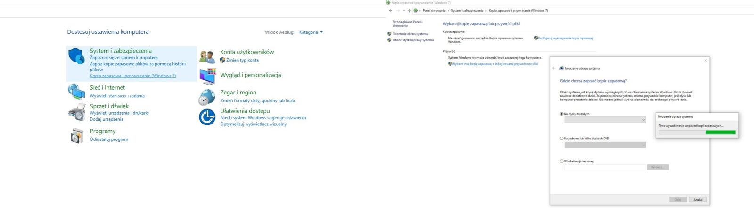The height and width of the screenshot is (224, 754).
Task: Click Kopia zapasowa i przywracanie breadcrumb
Action: [x=518, y=10]
